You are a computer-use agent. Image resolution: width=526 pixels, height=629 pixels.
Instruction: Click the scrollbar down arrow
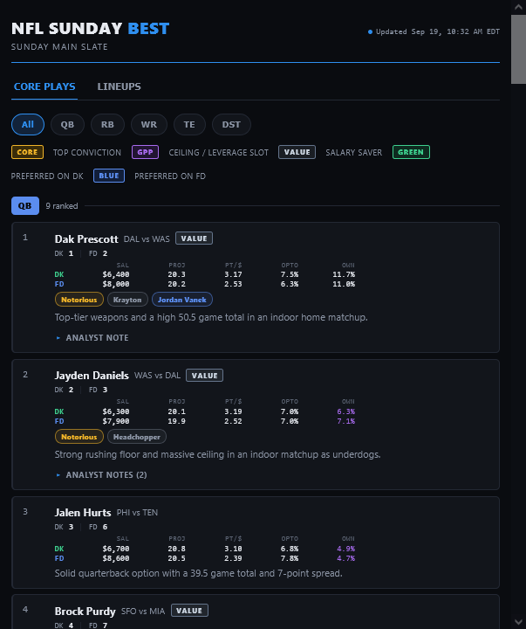518,622
